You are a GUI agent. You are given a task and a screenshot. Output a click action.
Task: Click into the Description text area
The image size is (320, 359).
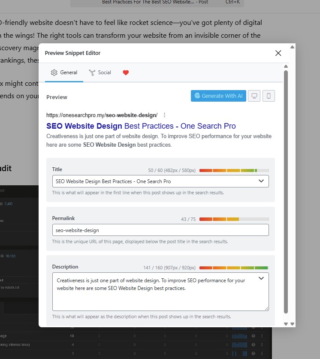[x=160, y=292]
